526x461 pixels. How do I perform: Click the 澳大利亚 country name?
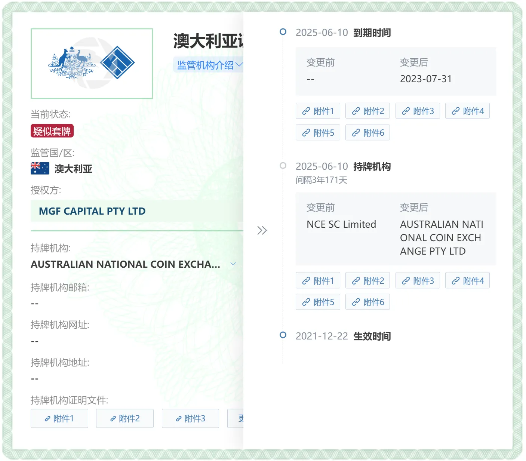(73, 169)
